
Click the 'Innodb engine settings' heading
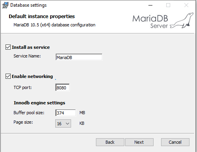(x=39, y=103)
